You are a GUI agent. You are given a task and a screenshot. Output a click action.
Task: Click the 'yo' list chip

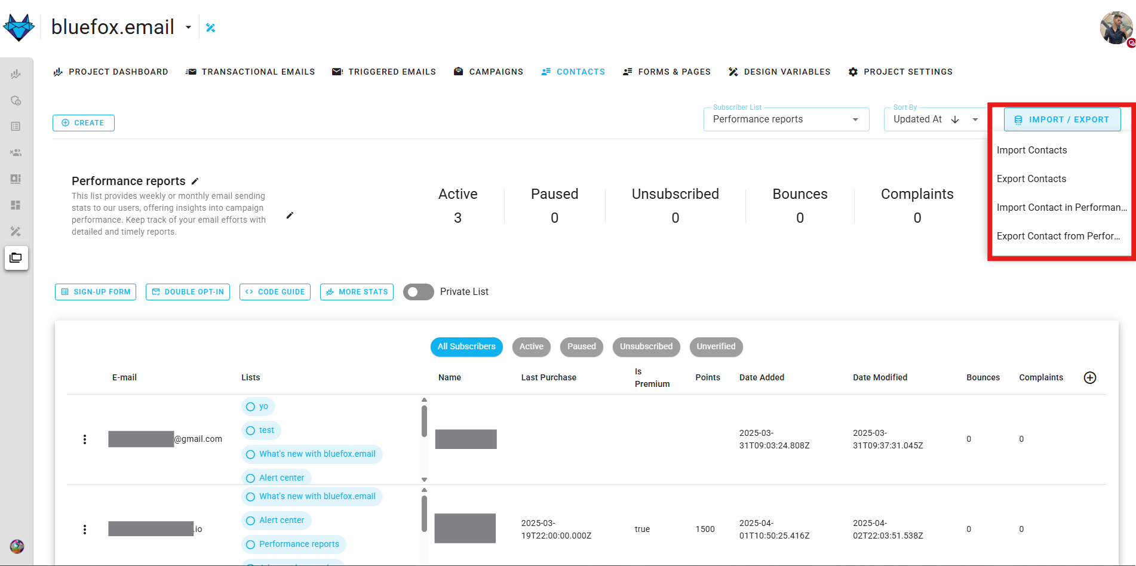pos(258,407)
